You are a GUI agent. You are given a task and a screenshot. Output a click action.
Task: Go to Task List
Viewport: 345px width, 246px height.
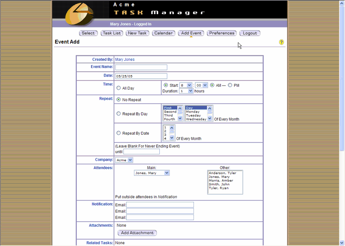tap(111, 33)
